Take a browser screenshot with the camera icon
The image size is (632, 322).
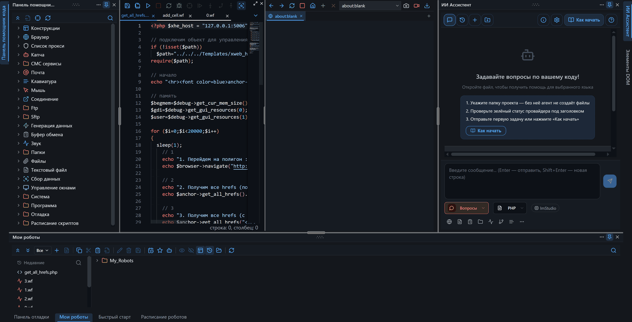point(406,6)
